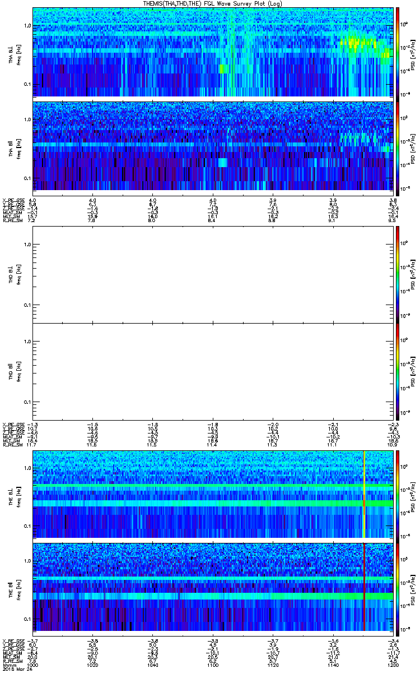Click the red vertical line in THE B-parallel panel
This screenshot has width=420, height=673.
click(x=364, y=587)
